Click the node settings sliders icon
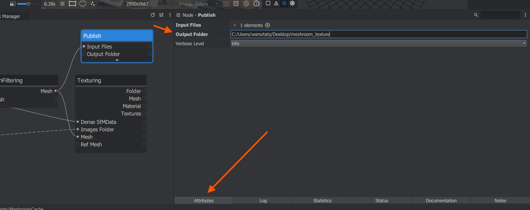 pyautogui.click(x=178, y=15)
